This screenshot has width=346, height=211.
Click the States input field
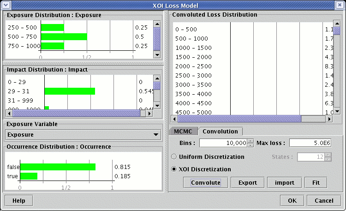coord(311,157)
